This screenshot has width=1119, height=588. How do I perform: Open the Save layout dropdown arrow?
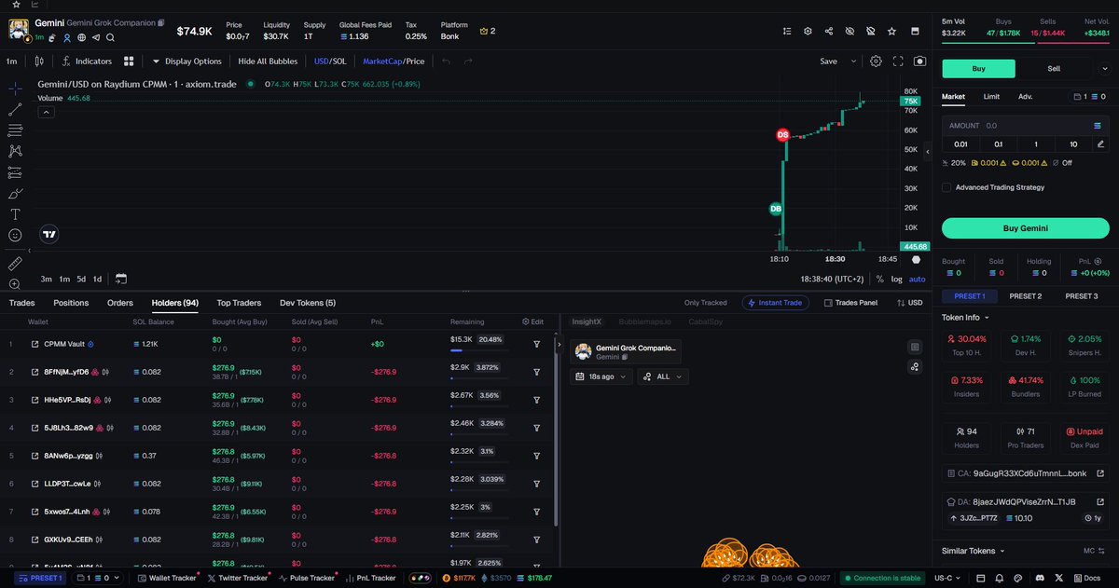(853, 62)
